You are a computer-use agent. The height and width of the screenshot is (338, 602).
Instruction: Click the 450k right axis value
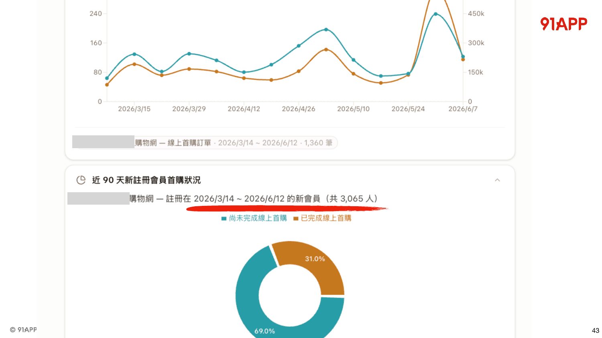476,14
